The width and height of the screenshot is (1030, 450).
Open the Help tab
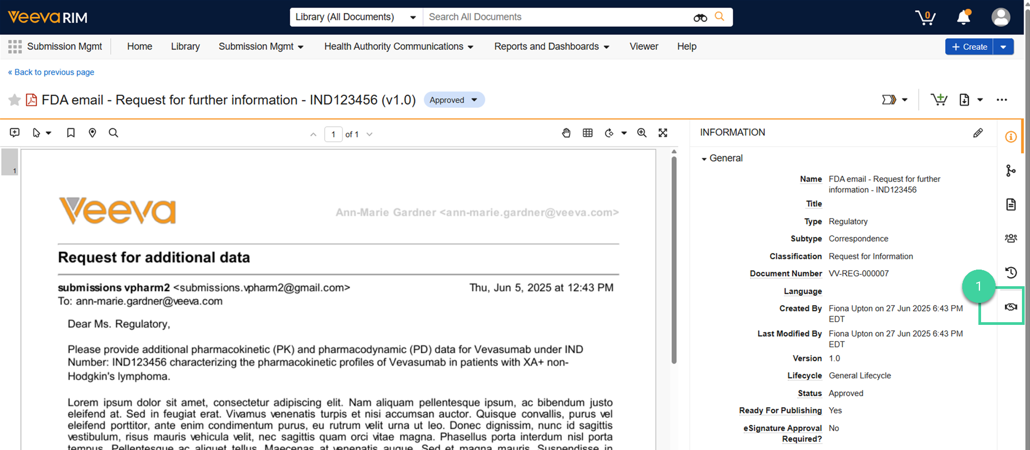click(687, 47)
